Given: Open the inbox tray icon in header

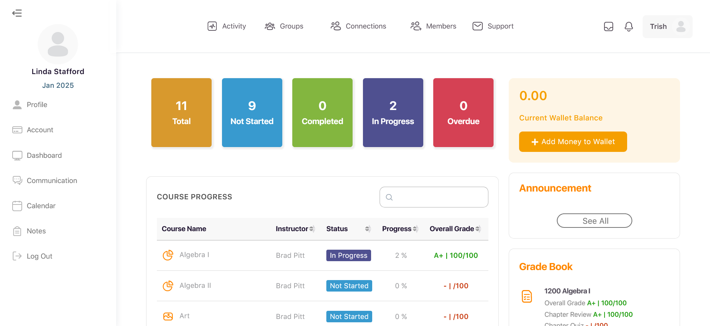Looking at the screenshot, I should tap(608, 26).
